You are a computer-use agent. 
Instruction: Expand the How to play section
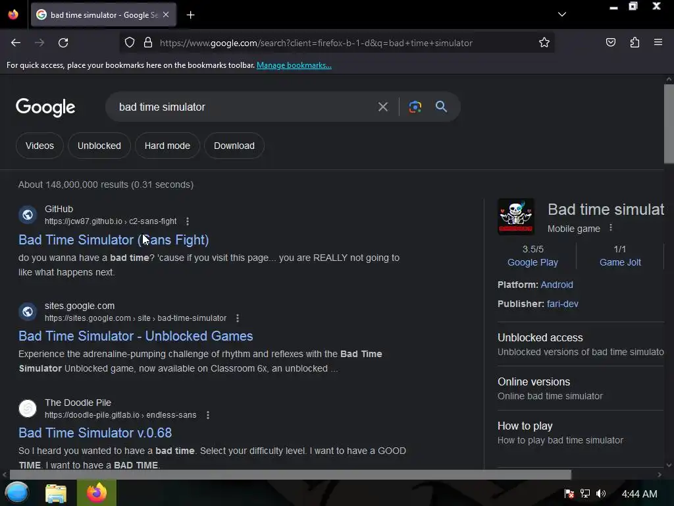[x=581, y=433]
